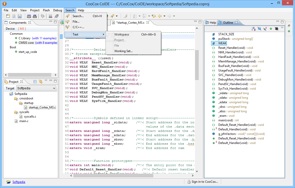295x188 pixels.
Task: Start debugging with the bug icon
Action: pyautogui.click(x=43, y=16)
